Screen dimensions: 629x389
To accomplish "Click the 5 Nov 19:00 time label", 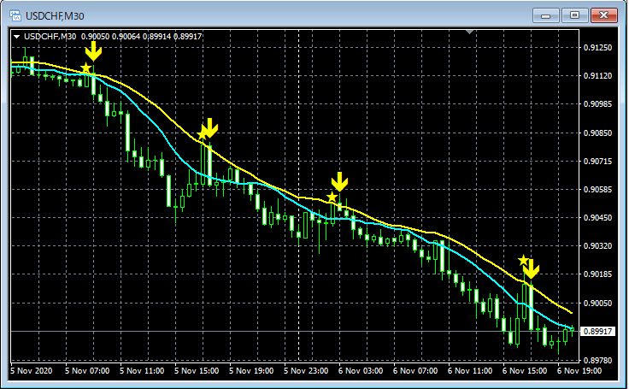I will click(x=251, y=370).
